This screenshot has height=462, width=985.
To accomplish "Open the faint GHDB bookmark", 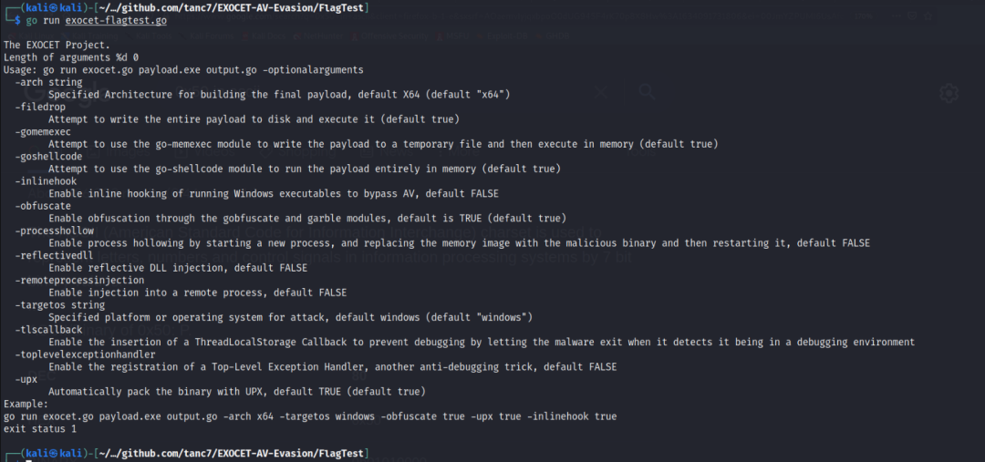I will [557, 36].
